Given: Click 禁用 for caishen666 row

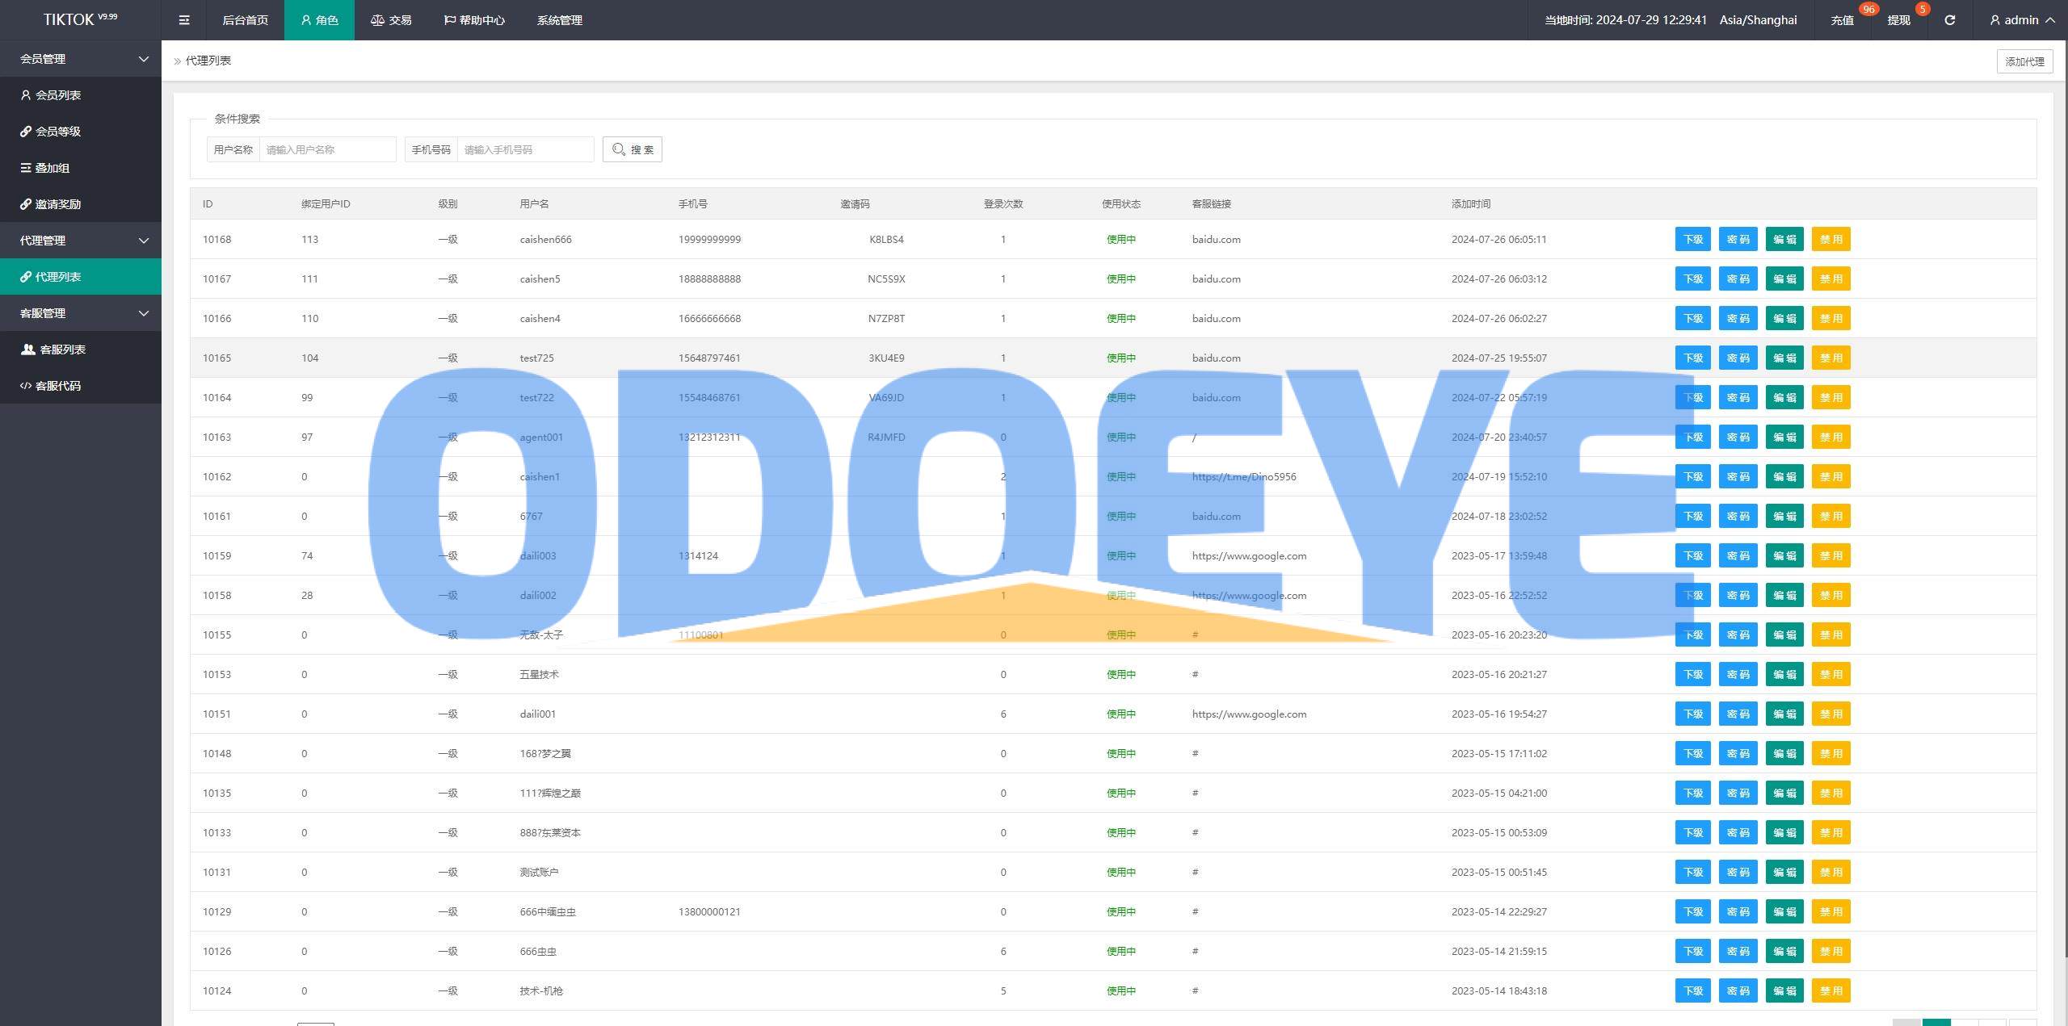Looking at the screenshot, I should point(1831,239).
